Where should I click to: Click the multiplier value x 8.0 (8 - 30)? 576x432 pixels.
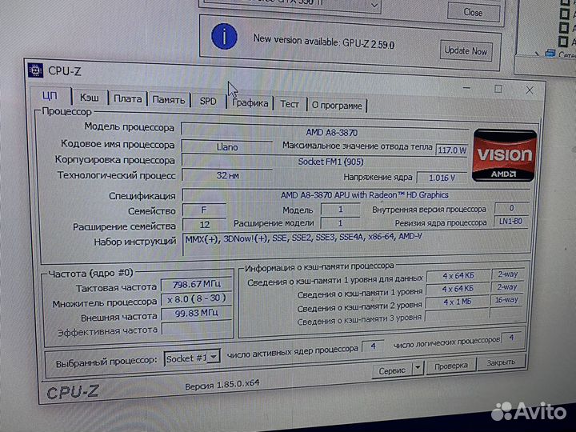[x=197, y=299]
